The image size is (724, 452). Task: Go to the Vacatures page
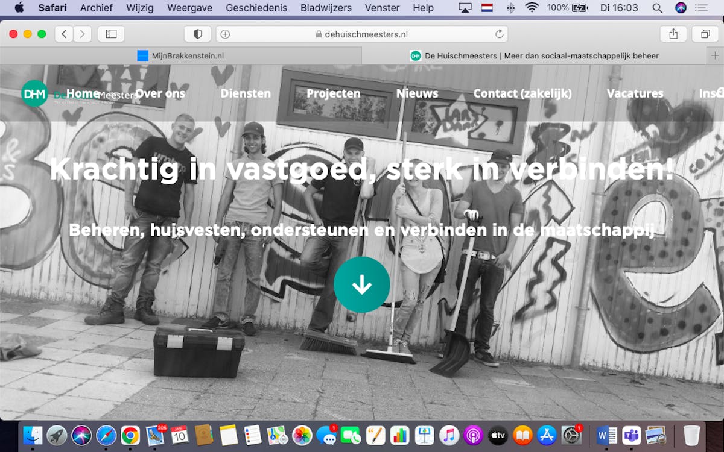635,93
